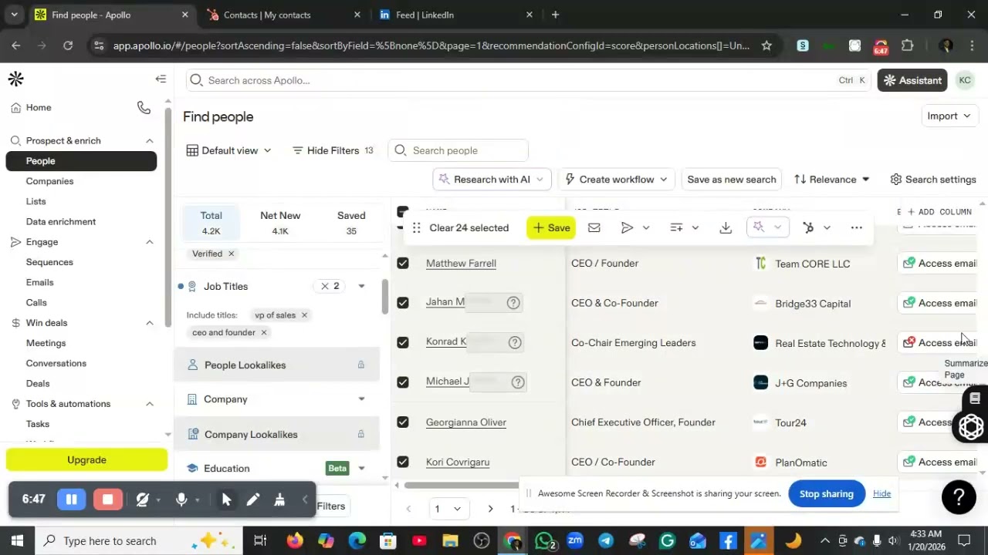Screen dimensions: 988x555
Task: Uncheck Jahan M's row checkbox
Action: click(403, 303)
